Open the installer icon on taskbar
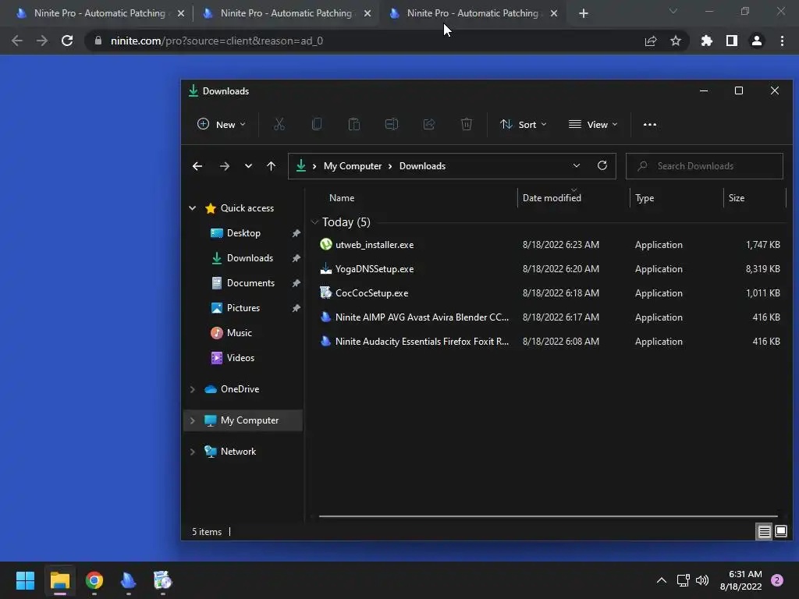Viewport: 799px width, 599px height. click(162, 580)
